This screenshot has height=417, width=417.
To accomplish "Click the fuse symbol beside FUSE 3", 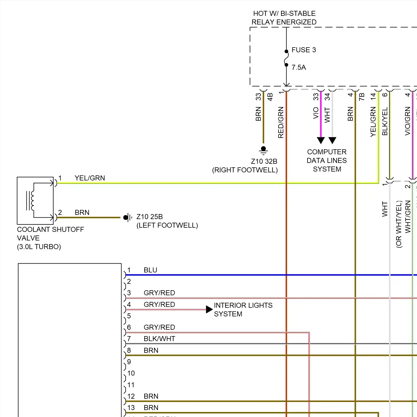I will [286, 58].
